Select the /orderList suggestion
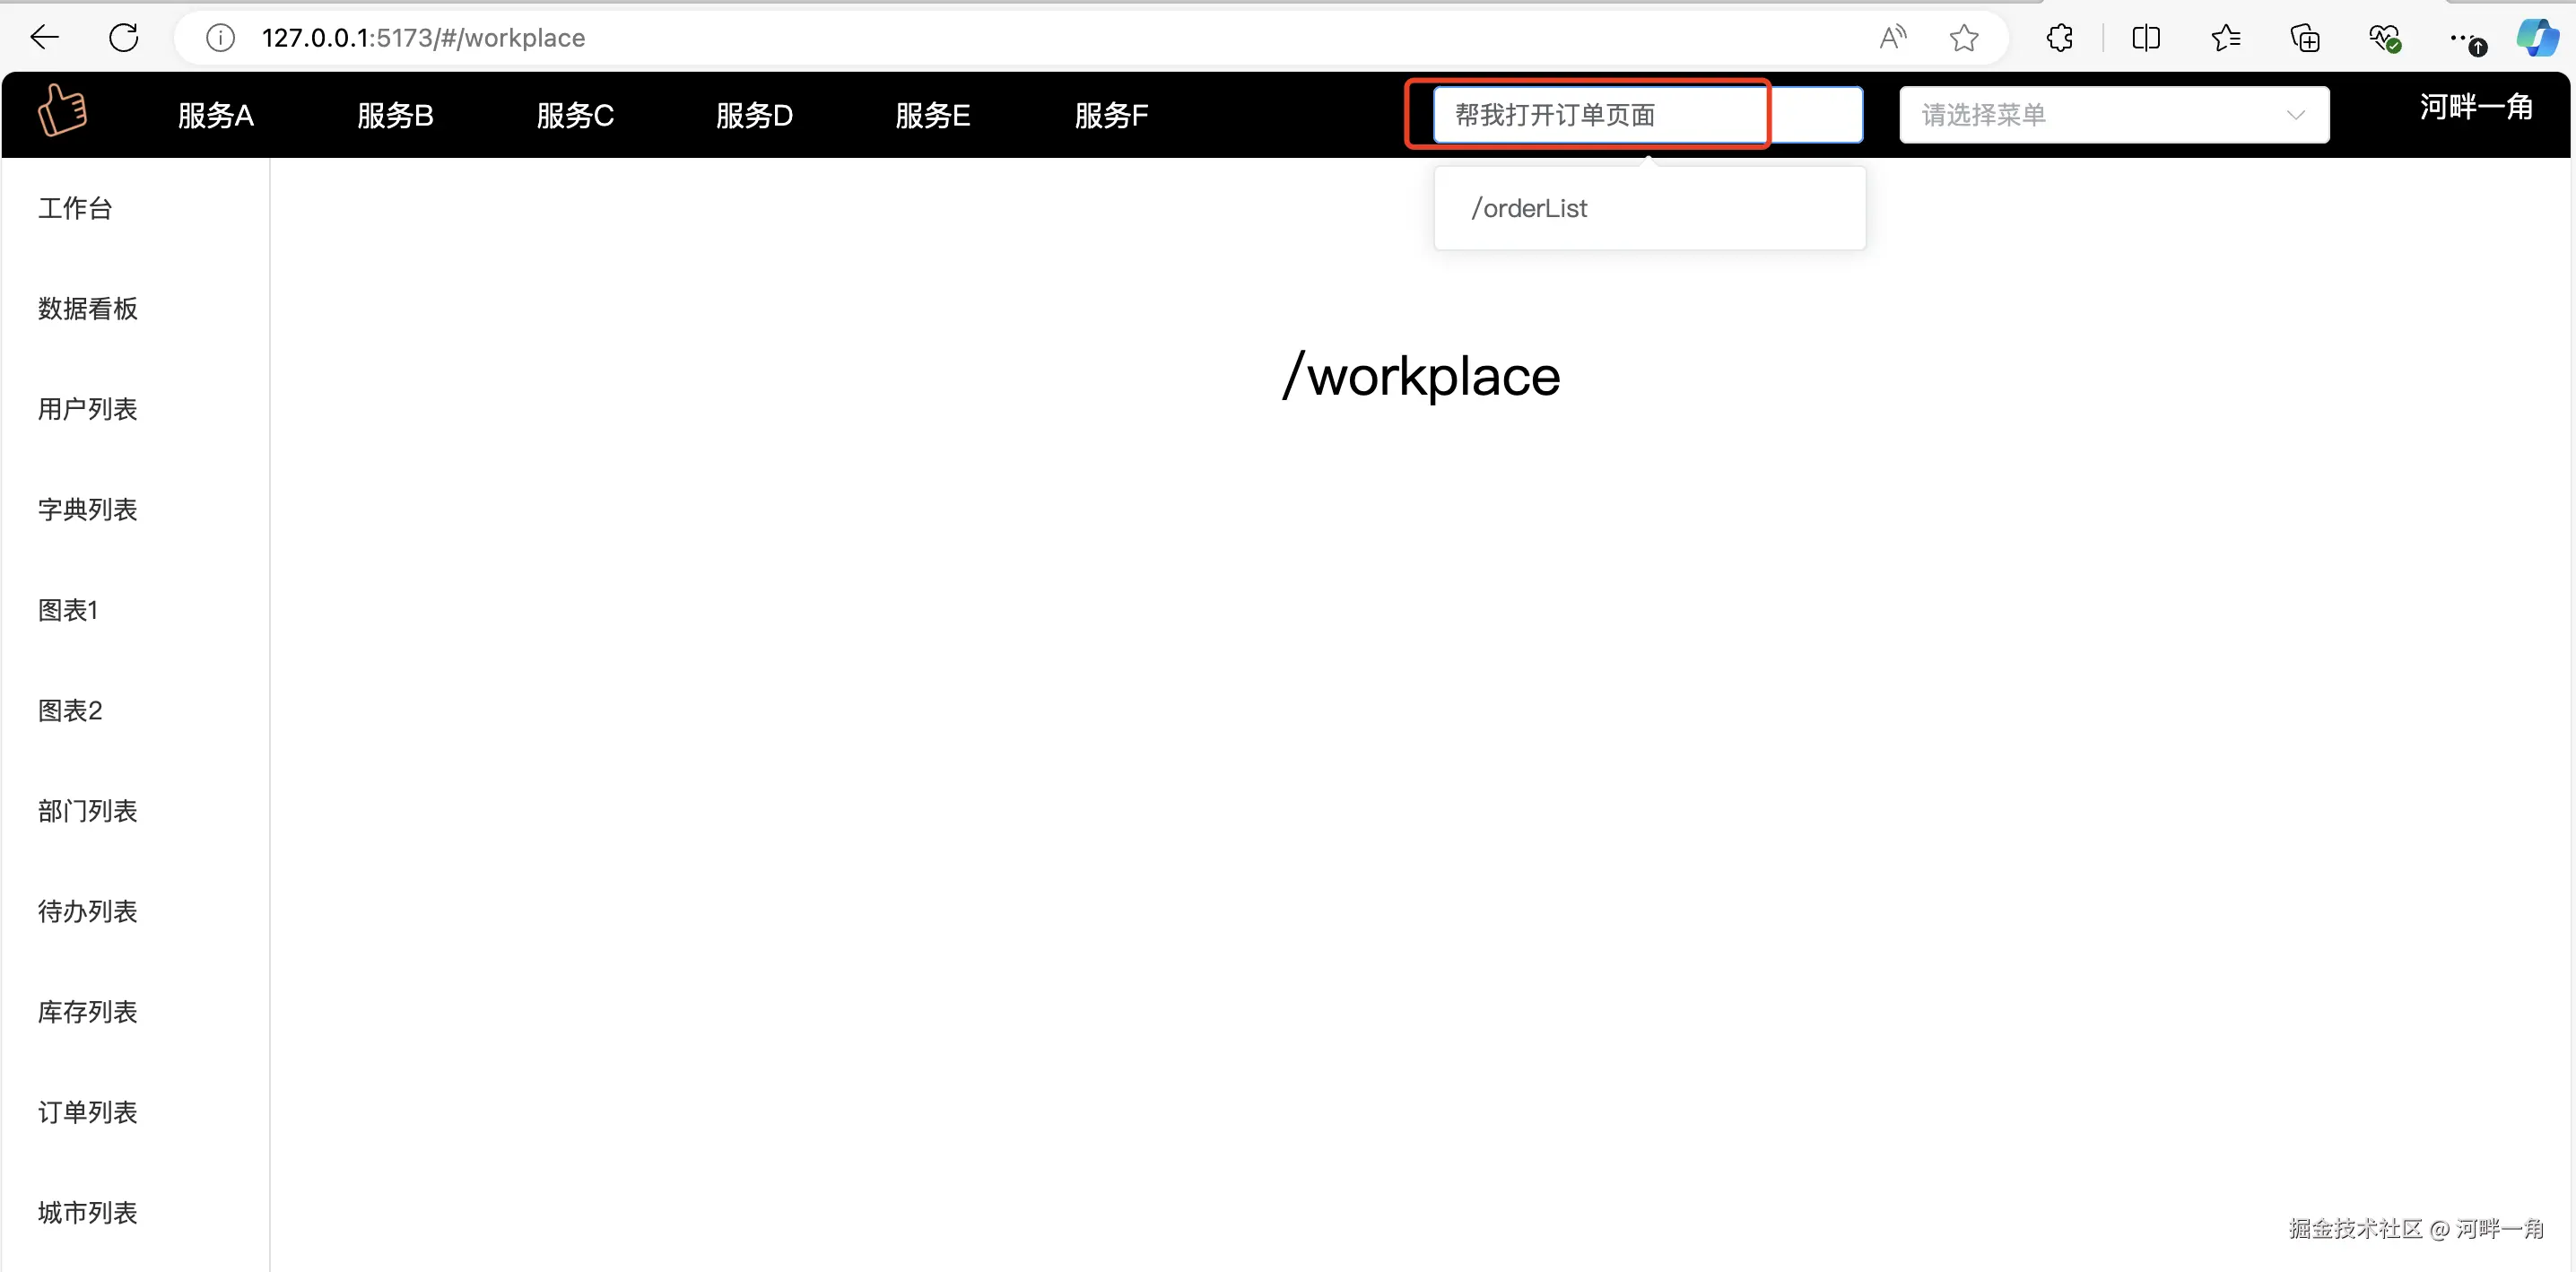This screenshot has width=2576, height=1272. [x=1530, y=208]
